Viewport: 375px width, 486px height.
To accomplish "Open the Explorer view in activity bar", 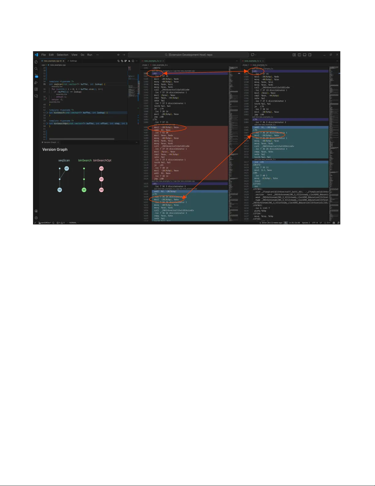I will click(36, 62).
